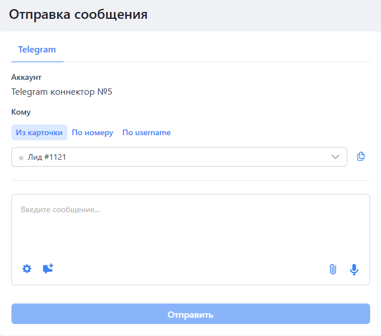381x336 pixels.
Task: Switch to the Telegram tab
Action: (x=37, y=50)
